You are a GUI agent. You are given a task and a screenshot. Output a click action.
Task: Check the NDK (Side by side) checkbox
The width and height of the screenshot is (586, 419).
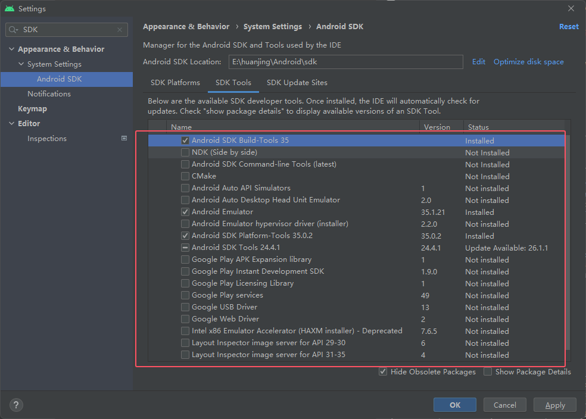pos(185,152)
